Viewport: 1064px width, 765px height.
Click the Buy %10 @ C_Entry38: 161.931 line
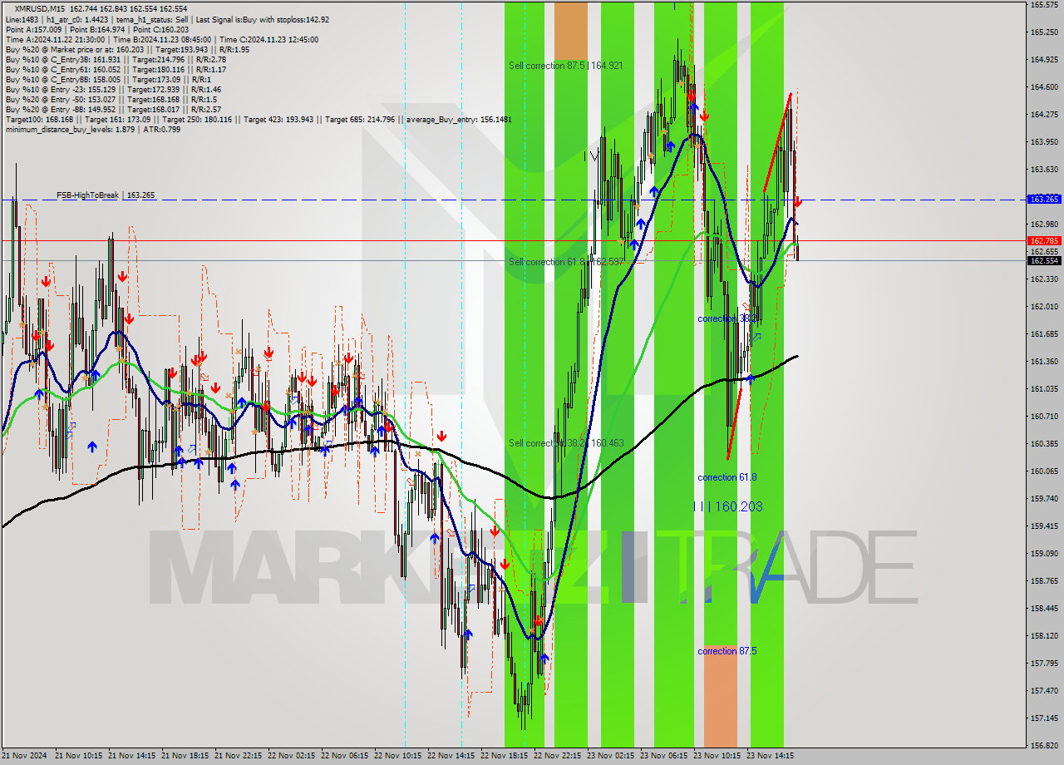[x=116, y=59]
